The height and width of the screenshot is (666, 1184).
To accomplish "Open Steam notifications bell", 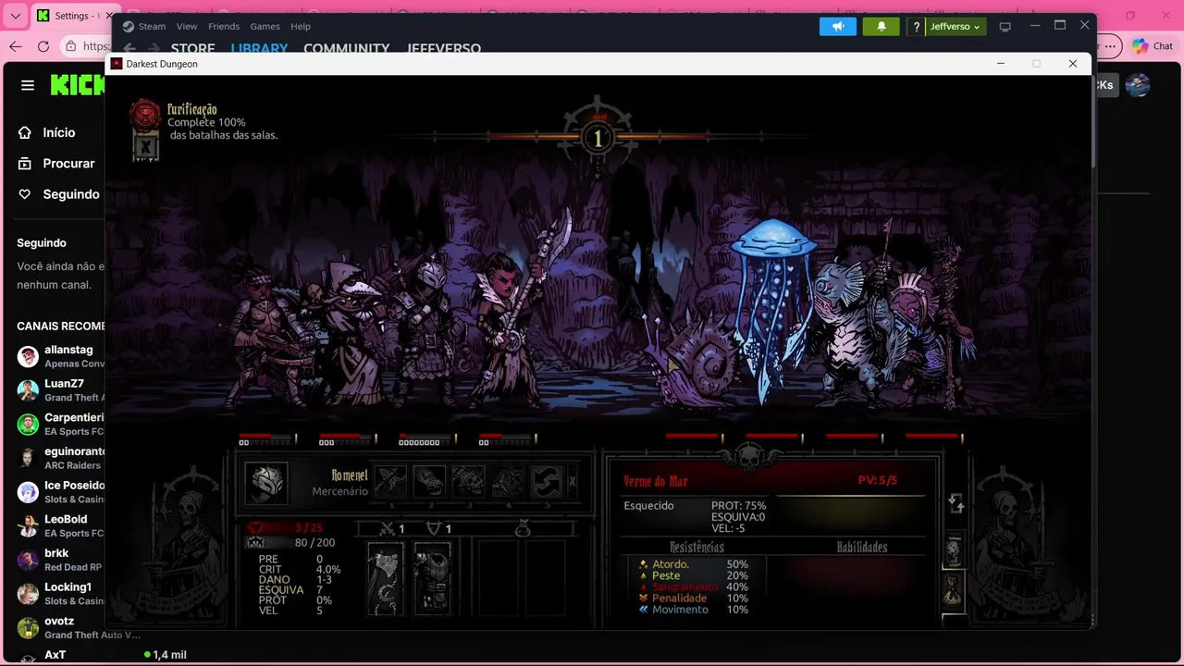I will [882, 26].
